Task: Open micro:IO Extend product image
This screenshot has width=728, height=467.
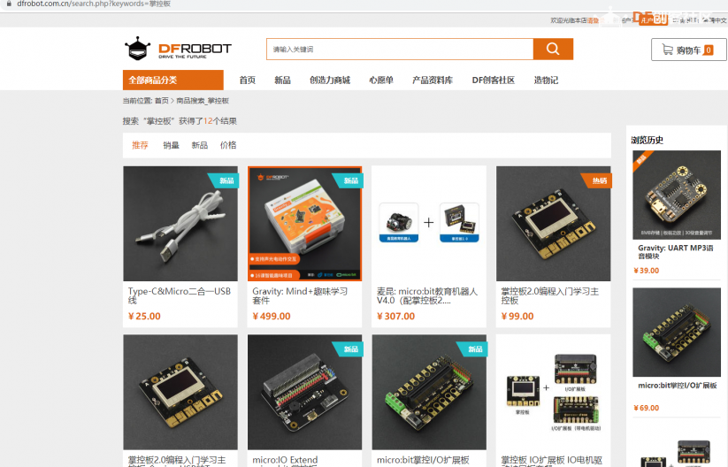Action: click(x=304, y=392)
